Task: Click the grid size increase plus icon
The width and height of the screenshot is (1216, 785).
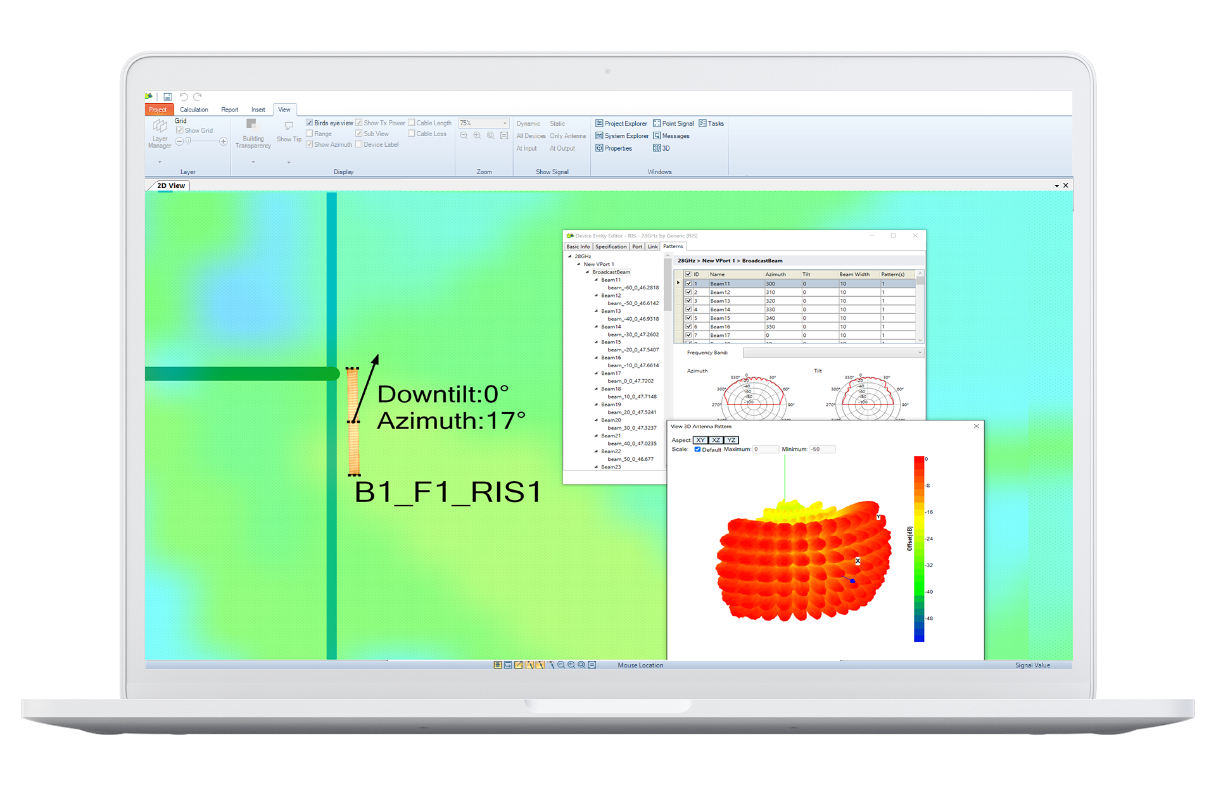Action: (x=224, y=141)
